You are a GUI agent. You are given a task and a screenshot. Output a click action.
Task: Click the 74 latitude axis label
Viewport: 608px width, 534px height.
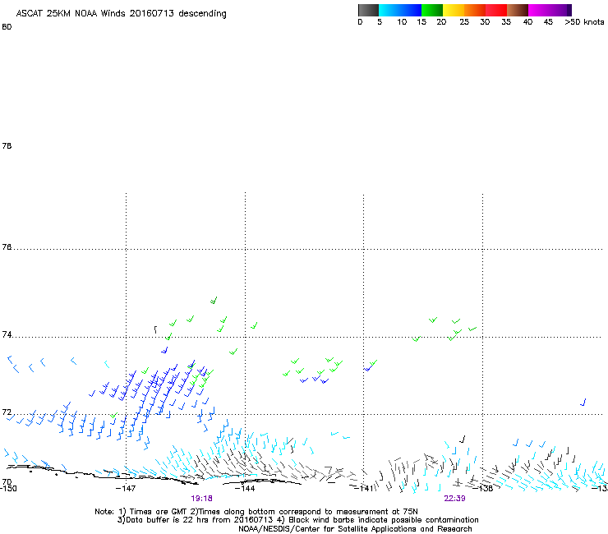click(x=7, y=334)
